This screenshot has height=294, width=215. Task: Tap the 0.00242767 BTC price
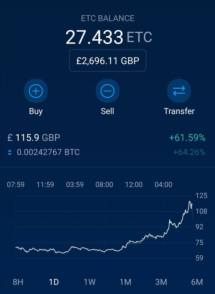click(x=48, y=152)
